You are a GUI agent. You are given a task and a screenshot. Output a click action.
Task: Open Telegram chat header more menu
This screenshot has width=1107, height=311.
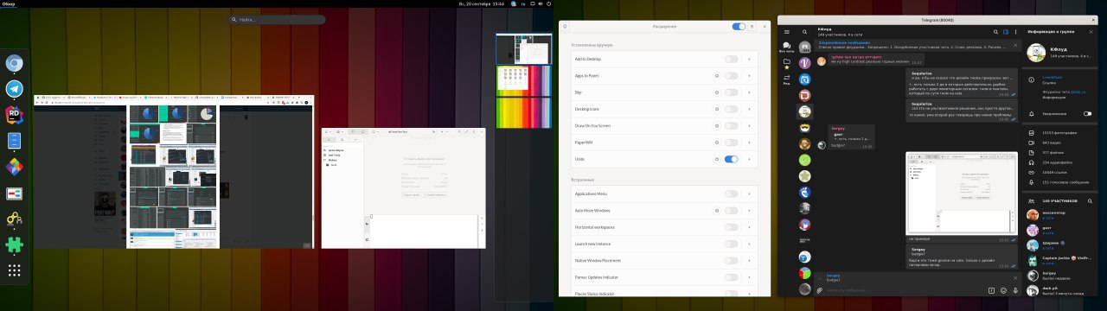click(x=1015, y=31)
